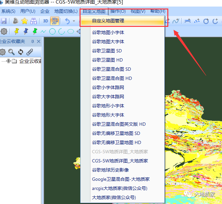222x204 pixels.
Task: Open the 企业 menu
Action: point(45,11)
